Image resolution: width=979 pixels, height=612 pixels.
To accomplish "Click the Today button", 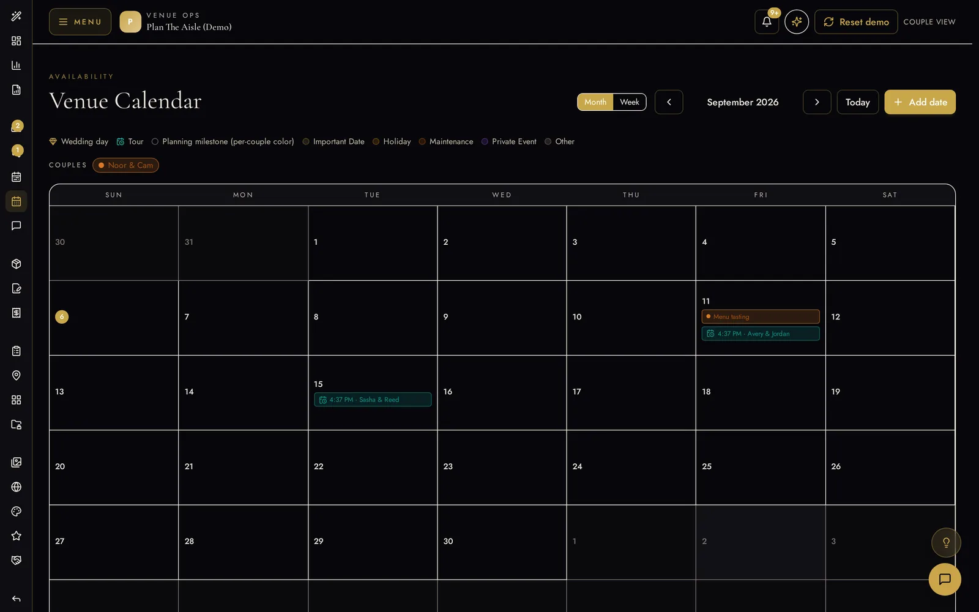I will pos(858,102).
